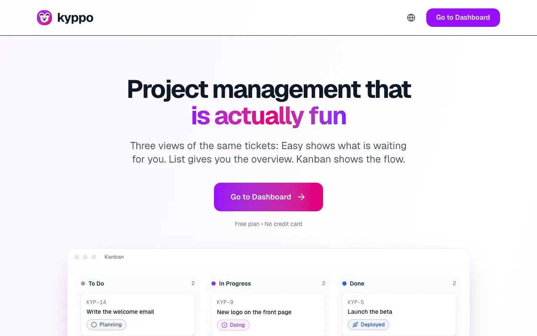Viewport: 537px width, 336px height.
Task: Click the "Three views of the same tickets" paragraph
Action: click(x=268, y=152)
